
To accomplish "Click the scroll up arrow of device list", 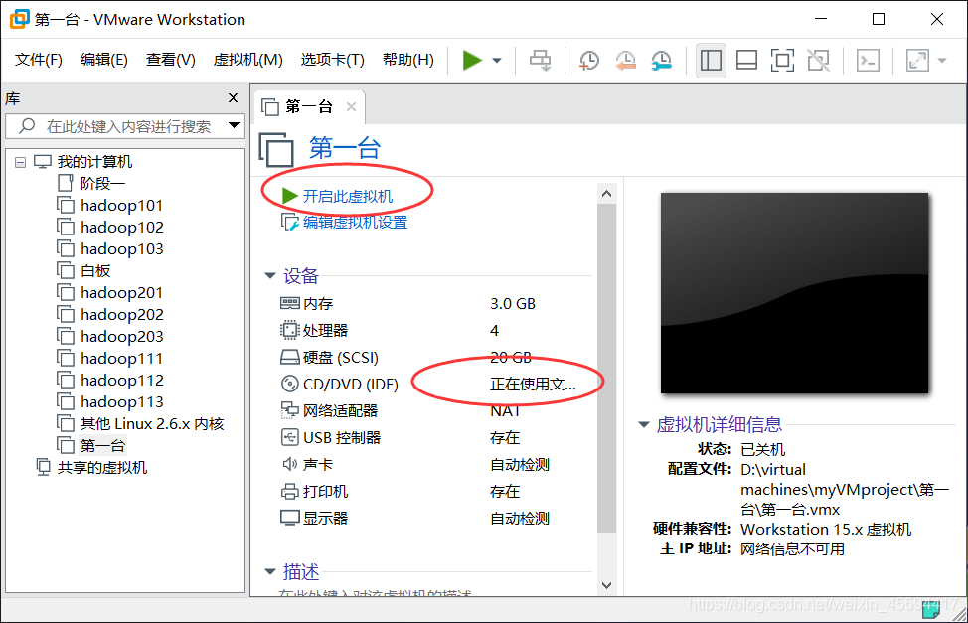I will [x=607, y=194].
